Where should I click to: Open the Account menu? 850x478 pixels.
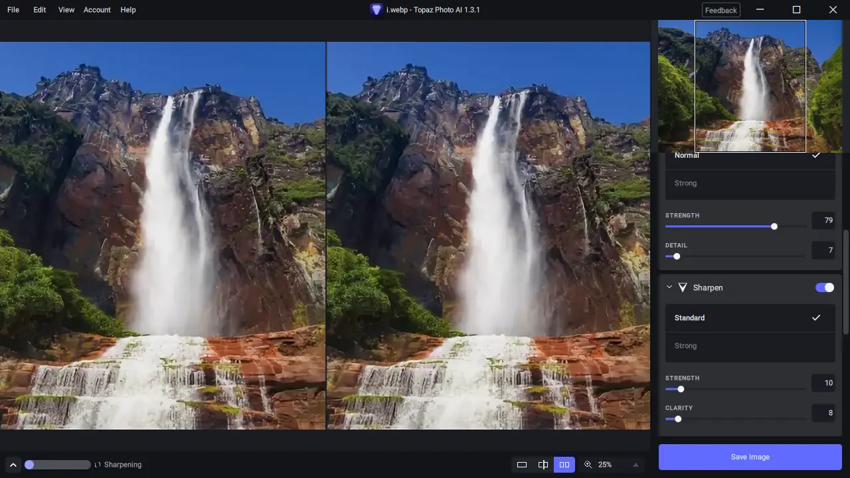[x=97, y=10]
